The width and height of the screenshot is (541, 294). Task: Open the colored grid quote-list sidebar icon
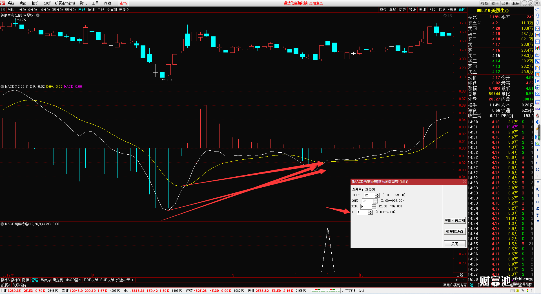[x=538, y=35]
